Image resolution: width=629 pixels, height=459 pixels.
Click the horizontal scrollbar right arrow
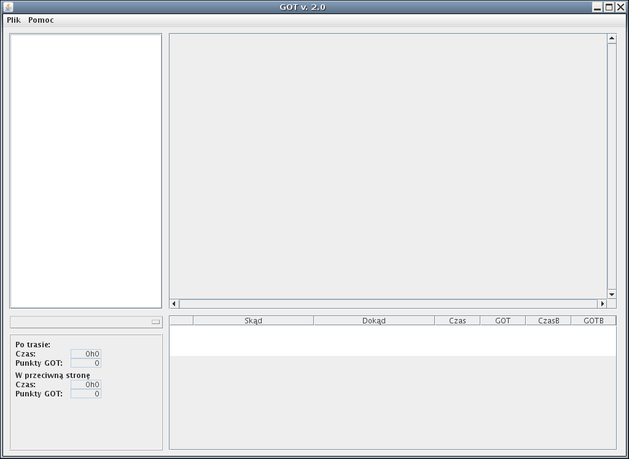(602, 304)
